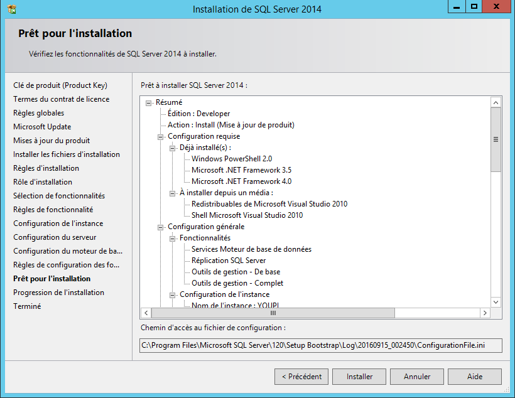
Task: Open help via the Aide button
Action: point(475,376)
